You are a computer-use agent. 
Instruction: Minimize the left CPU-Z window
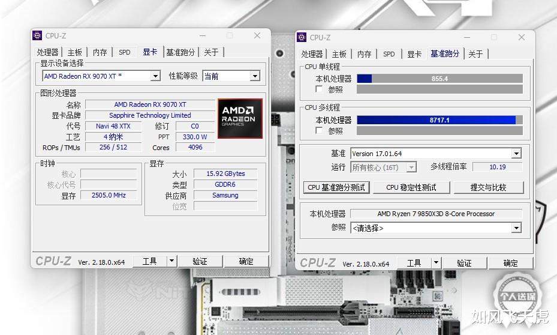203,35
